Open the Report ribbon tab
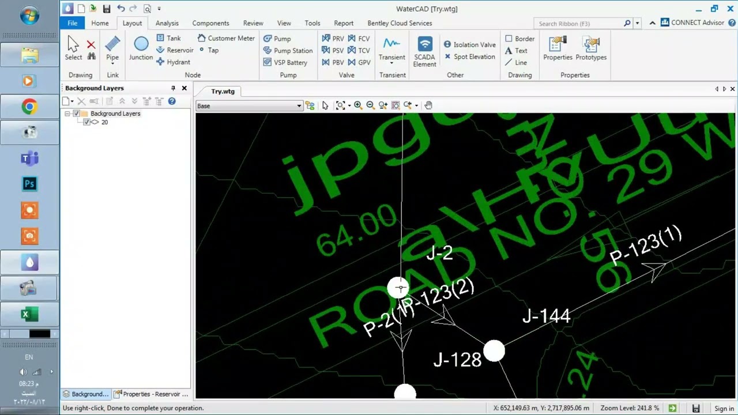The height and width of the screenshot is (415, 738). pyautogui.click(x=344, y=23)
